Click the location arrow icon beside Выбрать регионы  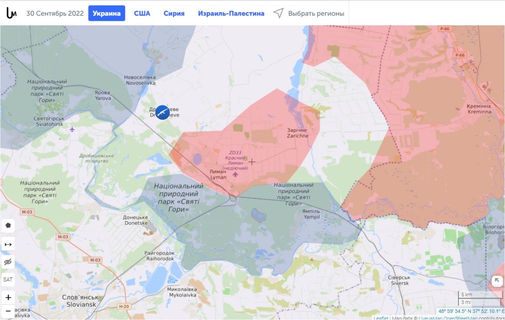(279, 13)
